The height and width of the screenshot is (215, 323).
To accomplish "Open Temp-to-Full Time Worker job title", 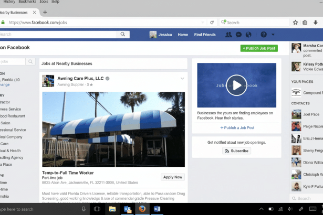I will click(x=68, y=173).
